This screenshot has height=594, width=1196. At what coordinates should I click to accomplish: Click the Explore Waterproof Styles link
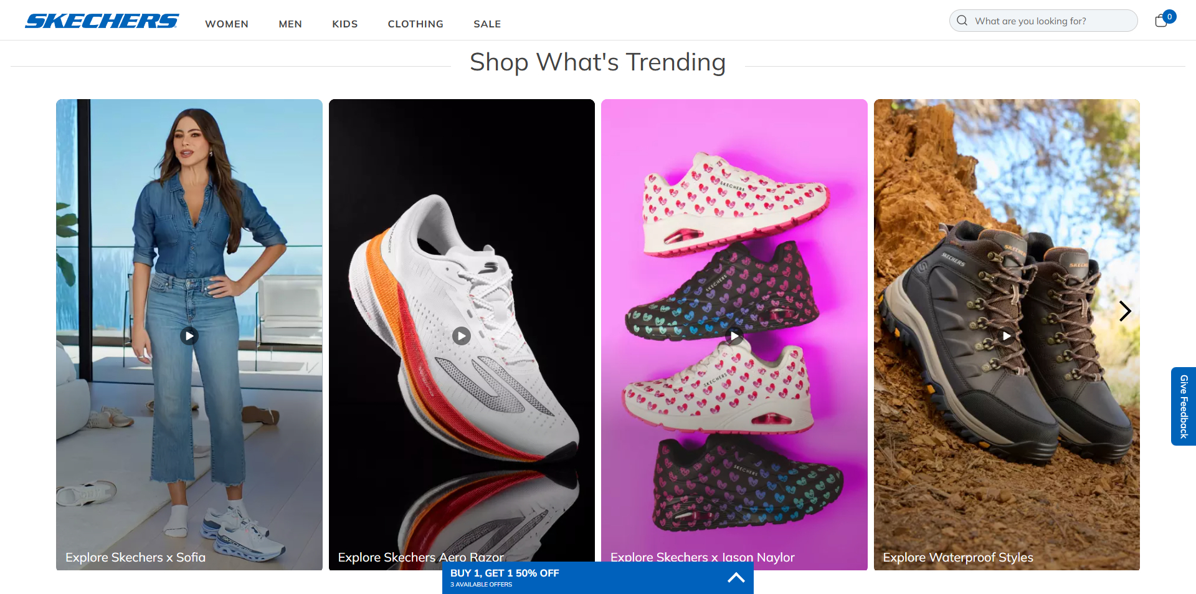tap(957, 557)
